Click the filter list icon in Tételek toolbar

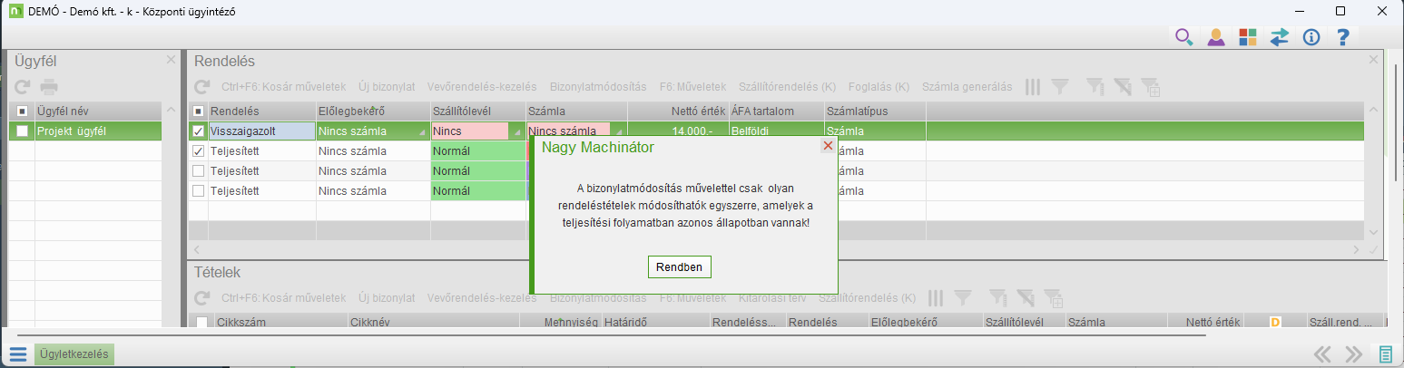[998, 297]
